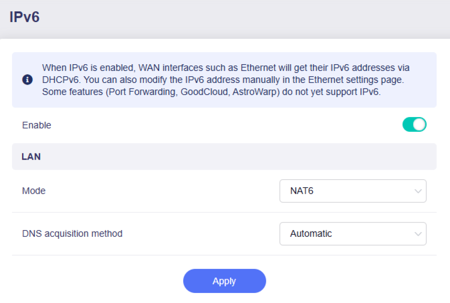Open the Mode dropdown showing NAT6
This screenshot has width=450, height=303.
point(353,191)
